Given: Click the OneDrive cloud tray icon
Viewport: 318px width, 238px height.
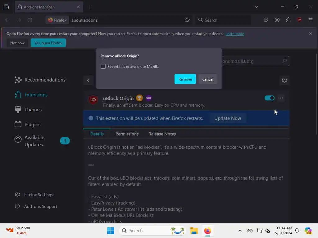Looking at the screenshot, I should click(x=250, y=231).
